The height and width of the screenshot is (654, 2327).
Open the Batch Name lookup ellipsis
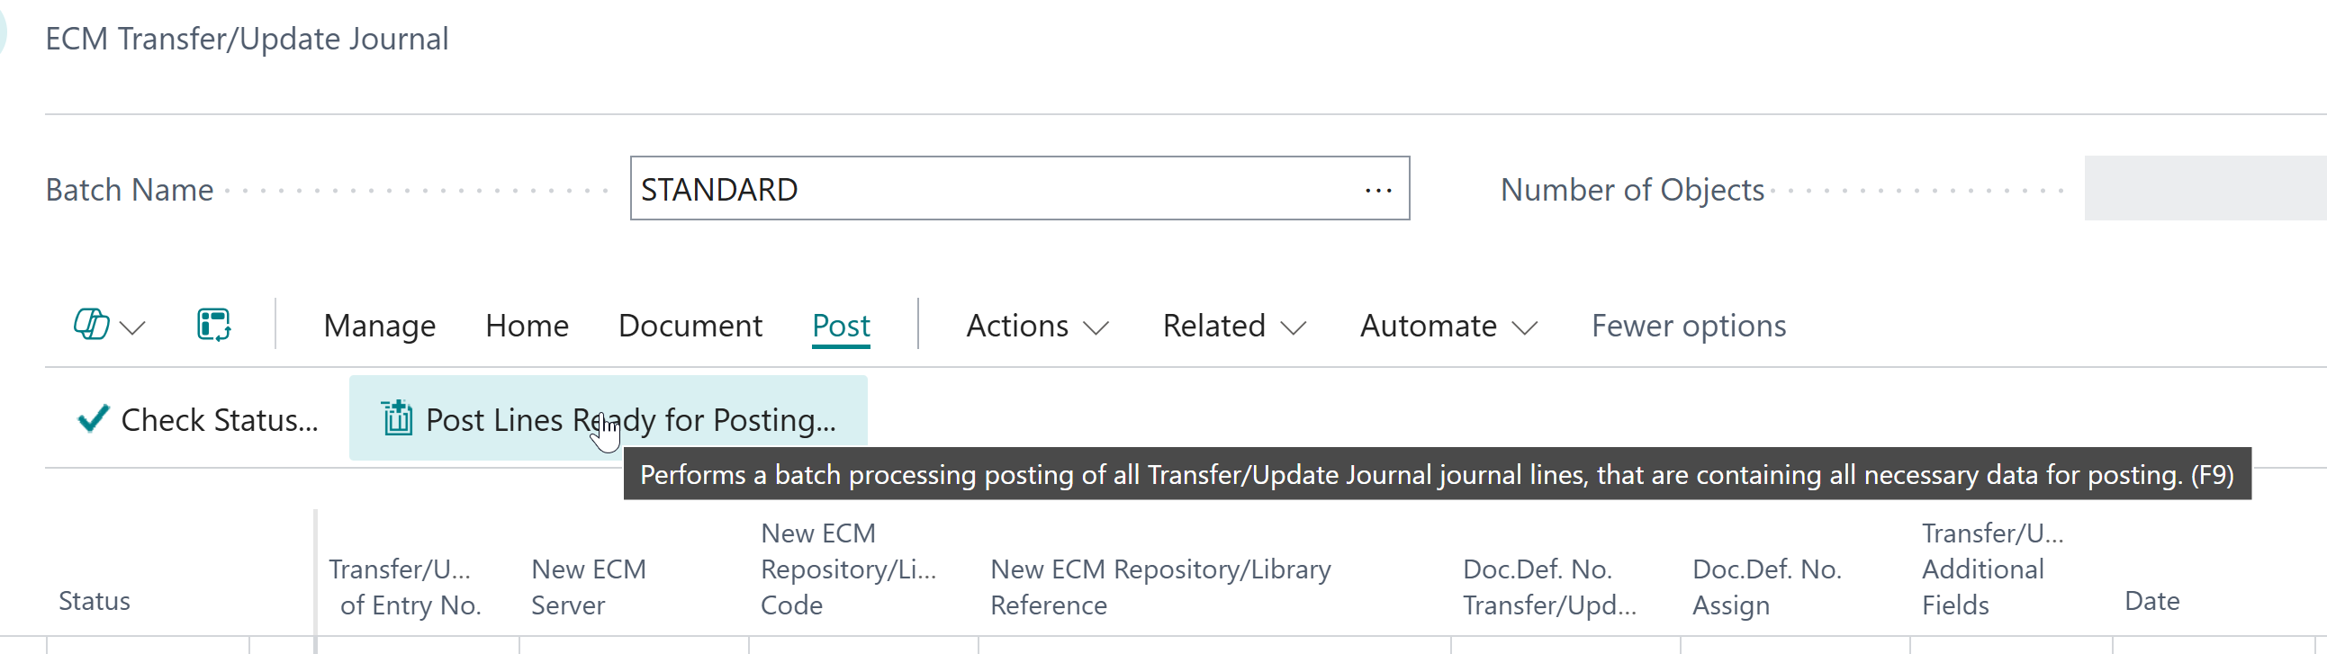1377,190
